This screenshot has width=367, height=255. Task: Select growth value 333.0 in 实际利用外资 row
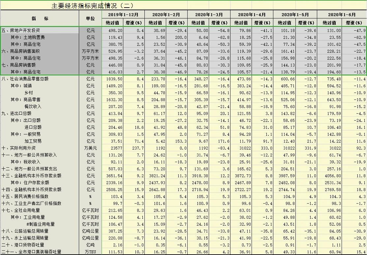coord(266,148)
